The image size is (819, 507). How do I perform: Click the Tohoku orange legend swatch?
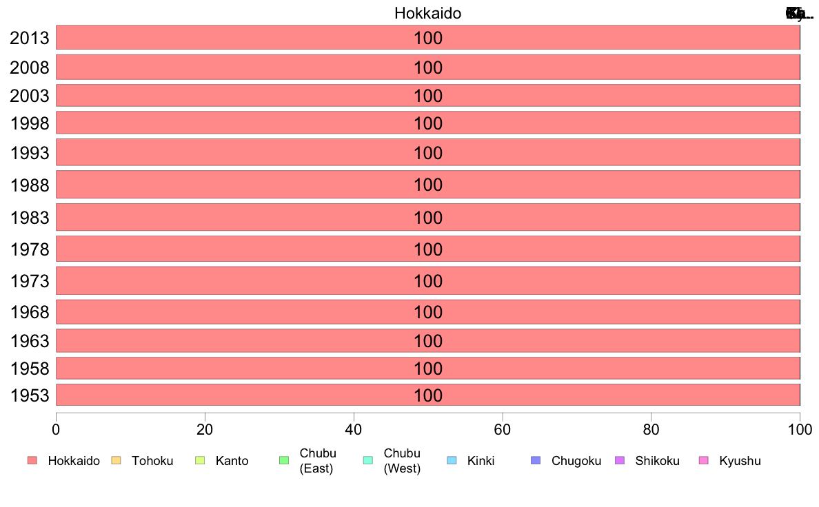point(116,460)
